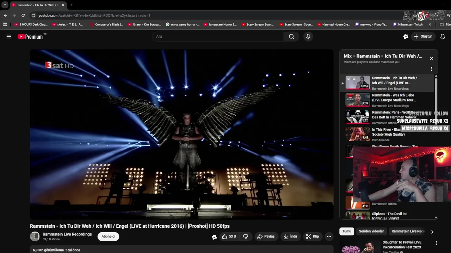Open the tab search dropdown arrow
This screenshot has height=253, width=451.
click(x=5, y=5)
